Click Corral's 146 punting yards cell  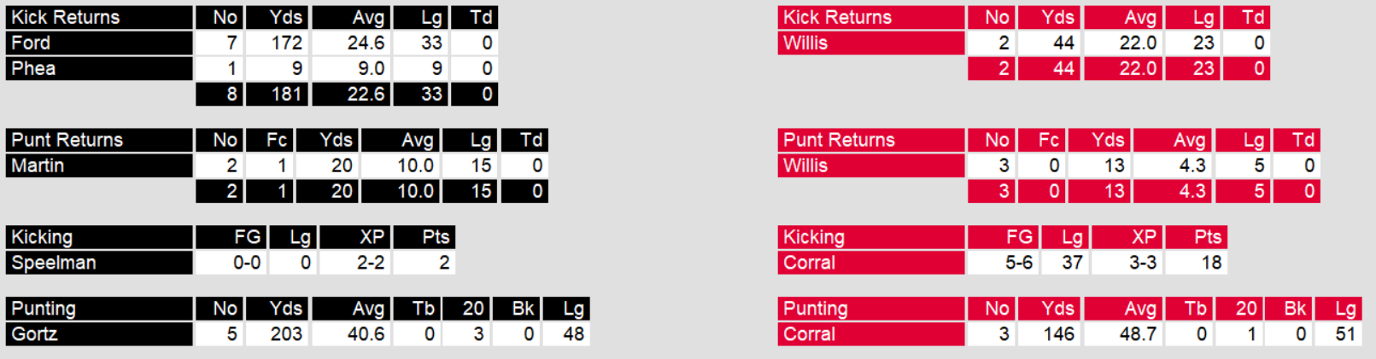point(1049,334)
